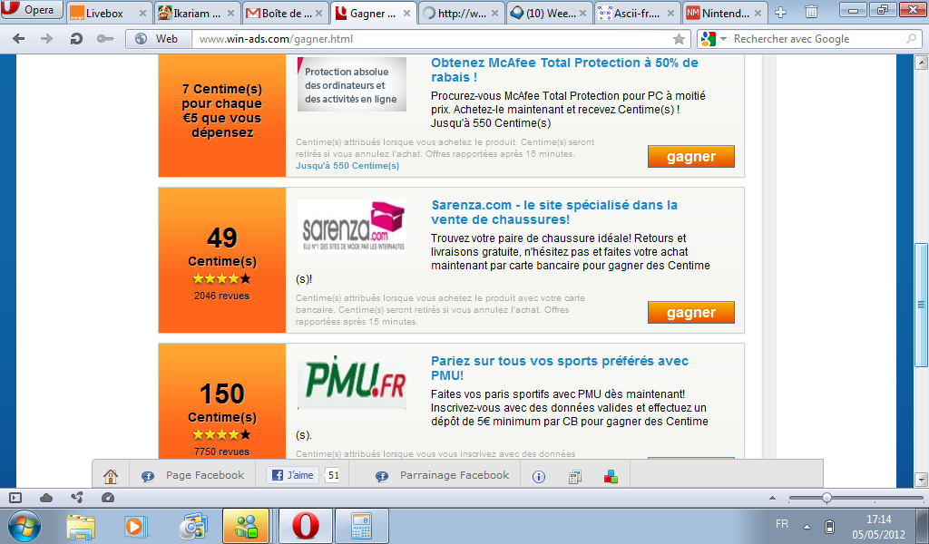Click gagner button for Sarenza offer

(690, 312)
